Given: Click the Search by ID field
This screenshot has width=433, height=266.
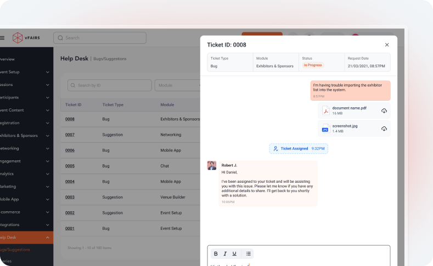Looking at the screenshot, I should click(x=110, y=85).
